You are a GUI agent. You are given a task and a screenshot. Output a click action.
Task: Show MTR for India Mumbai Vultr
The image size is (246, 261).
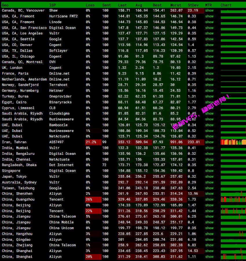(x=209, y=148)
